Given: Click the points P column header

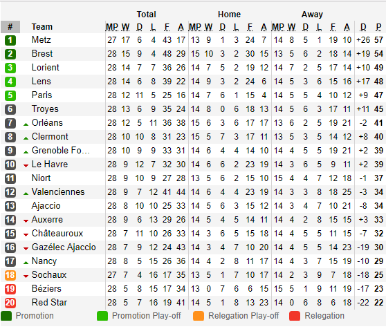Looking at the screenshot, I should (378, 27).
